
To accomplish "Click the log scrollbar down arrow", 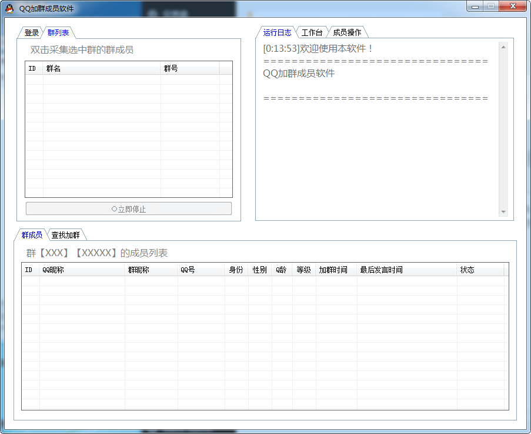I will pos(503,212).
